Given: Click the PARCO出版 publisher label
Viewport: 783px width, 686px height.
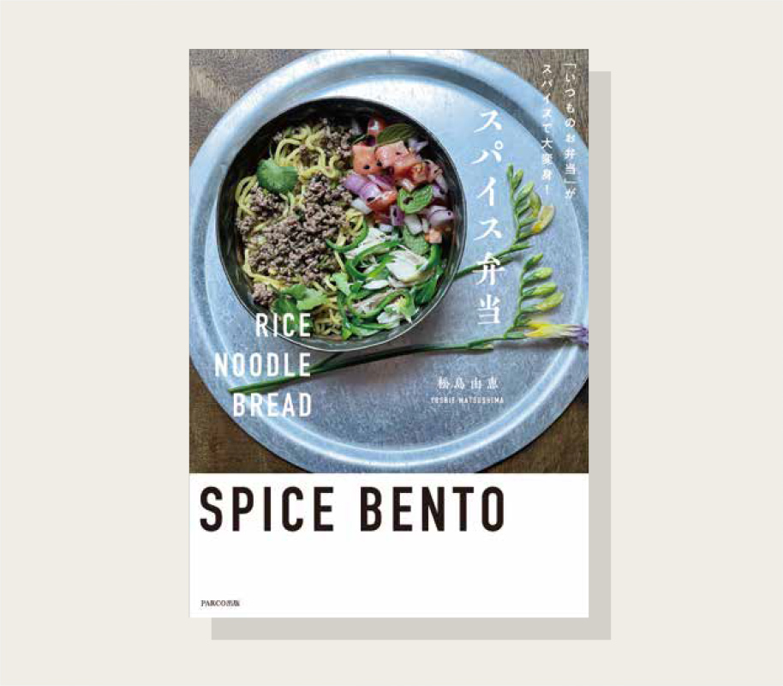Looking at the screenshot, I should [x=220, y=603].
